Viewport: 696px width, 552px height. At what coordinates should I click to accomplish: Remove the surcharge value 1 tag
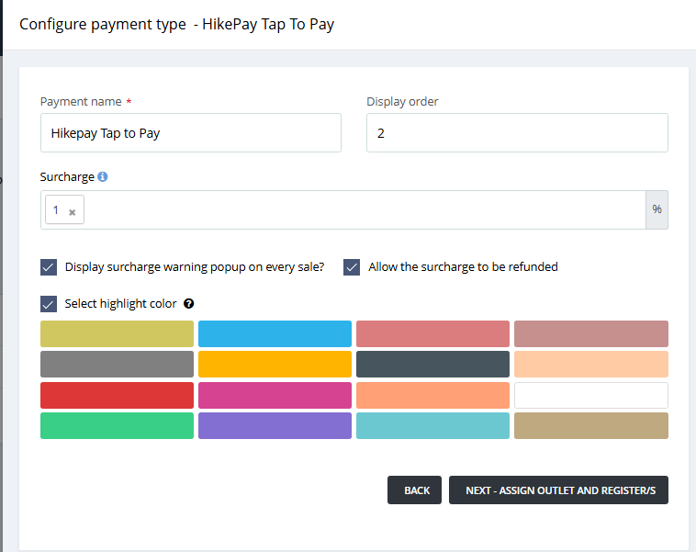click(72, 211)
